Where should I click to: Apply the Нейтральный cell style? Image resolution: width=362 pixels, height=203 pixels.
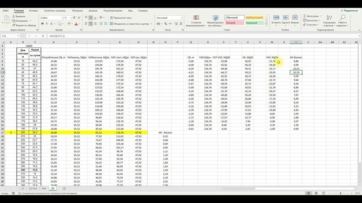click(x=254, y=17)
